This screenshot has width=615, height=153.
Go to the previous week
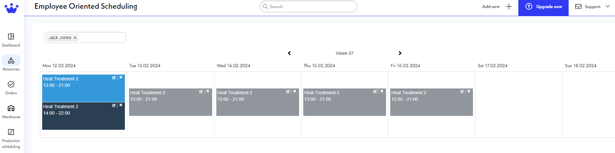[x=289, y=53]
